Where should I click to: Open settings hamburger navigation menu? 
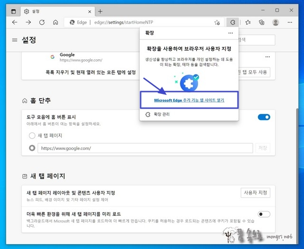click(15, 40)
